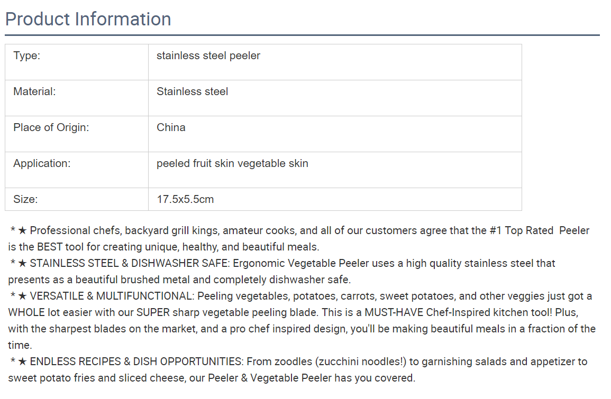
Task: Click the zucchini noodles parenthetical text
Action: 360,361
